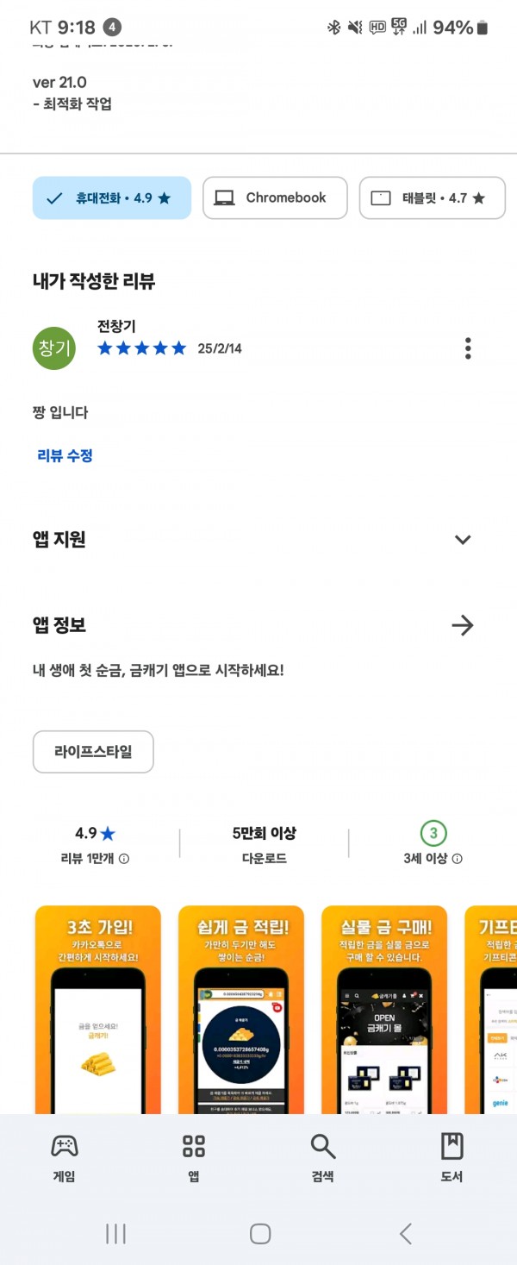Switch to the 앱 tab

coord(194,1157)
